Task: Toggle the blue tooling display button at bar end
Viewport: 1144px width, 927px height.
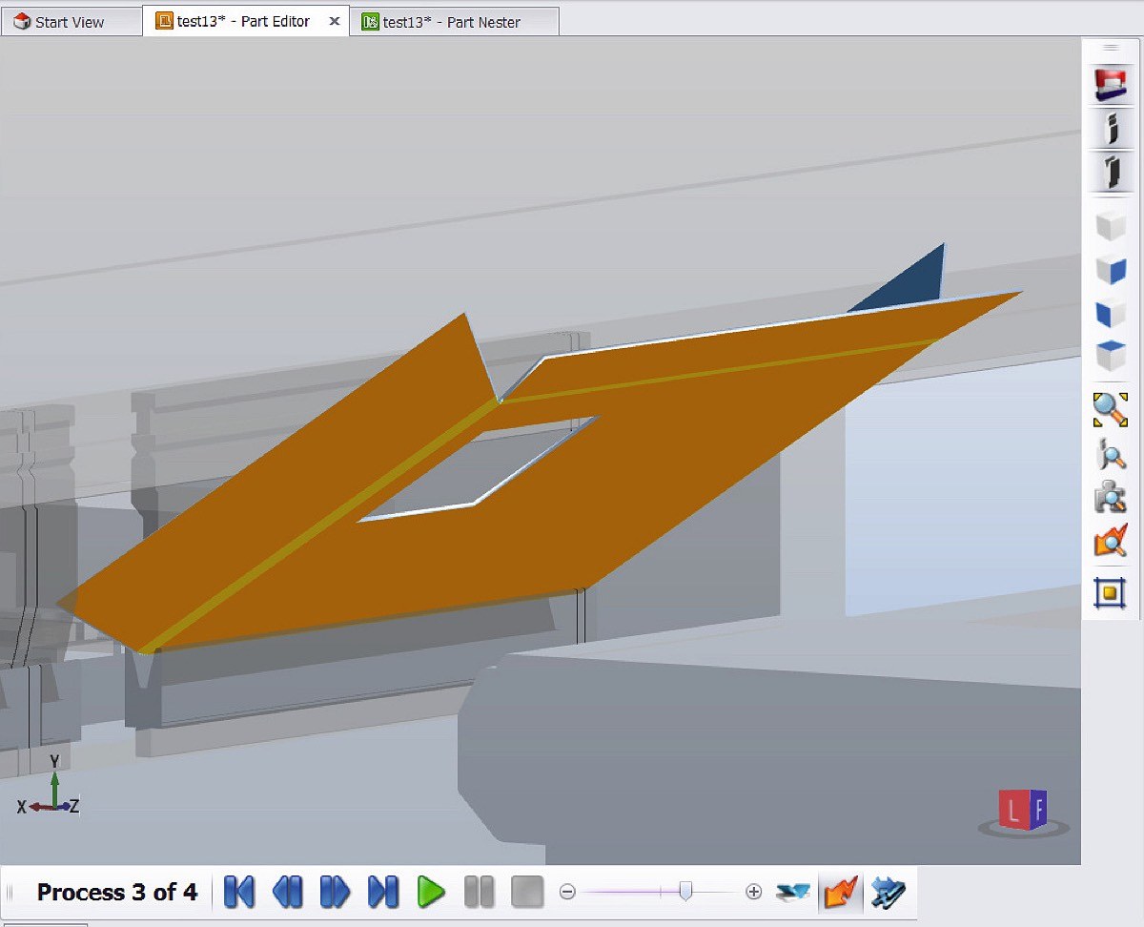Action: pos(888,893)
